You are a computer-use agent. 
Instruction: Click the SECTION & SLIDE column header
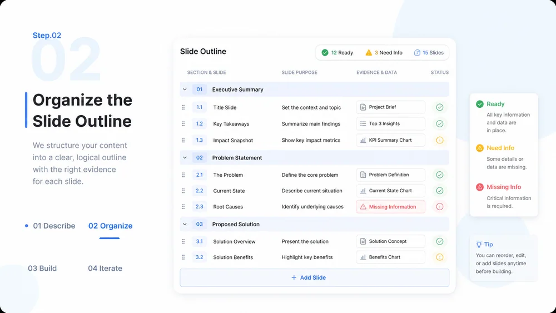pos(206,72)
